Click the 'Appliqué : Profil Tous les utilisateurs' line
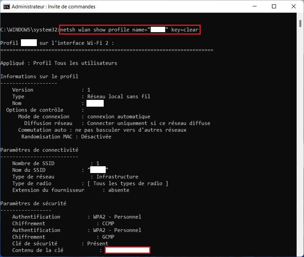This screenshot has width=304, height=257. click(x=59, y=63)
